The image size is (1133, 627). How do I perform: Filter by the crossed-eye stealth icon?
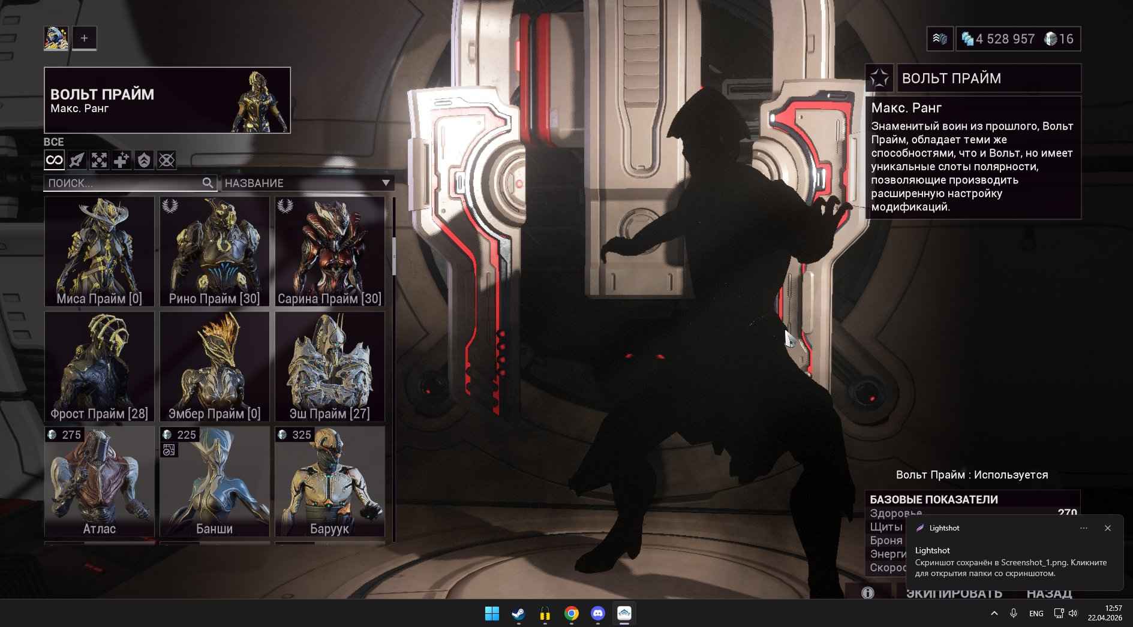point(166,160)
